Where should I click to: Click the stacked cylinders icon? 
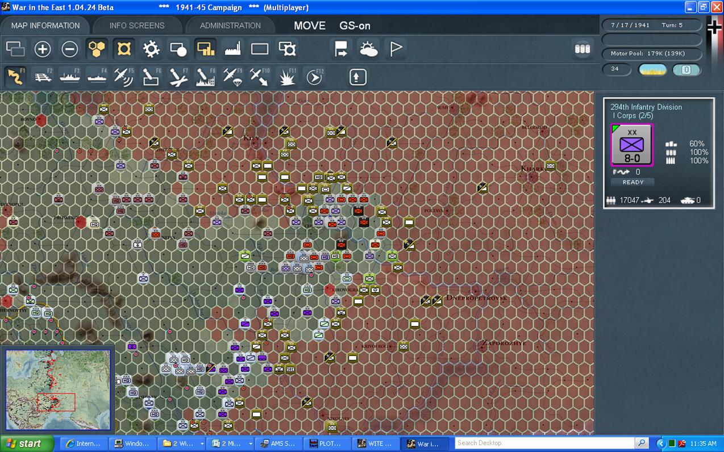582,49
